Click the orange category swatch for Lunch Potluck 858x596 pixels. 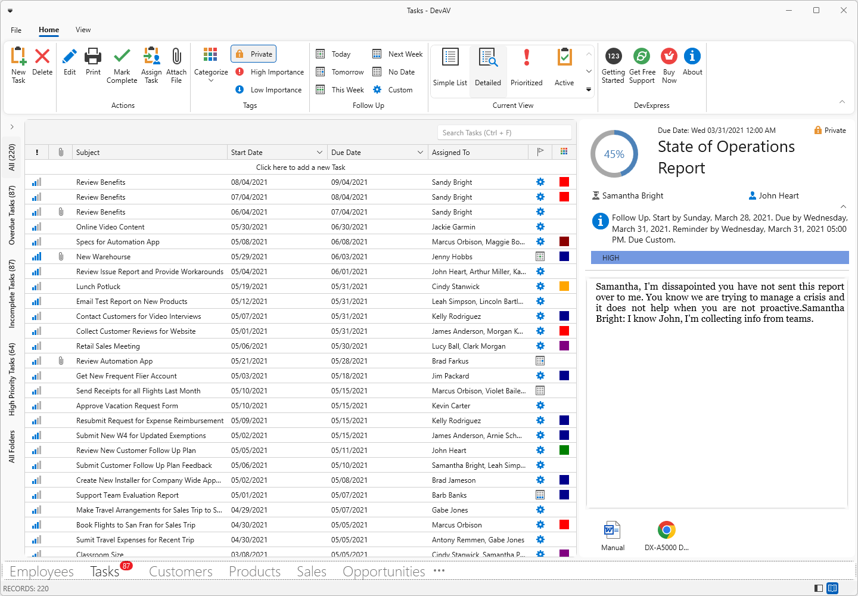click(x=564, y=287)
